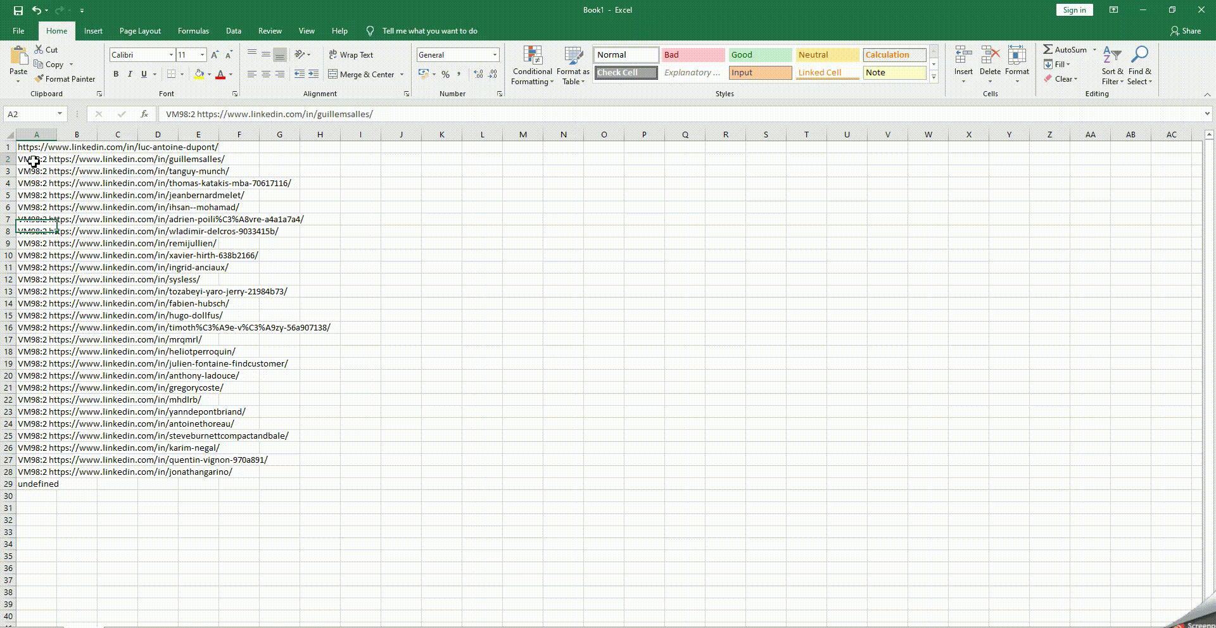Click Decrease Decimal icon

tap(493, 74)
